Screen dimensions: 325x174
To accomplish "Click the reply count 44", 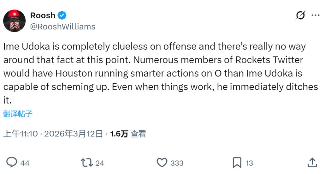I will pyautogui.click(x=25, y=163).
